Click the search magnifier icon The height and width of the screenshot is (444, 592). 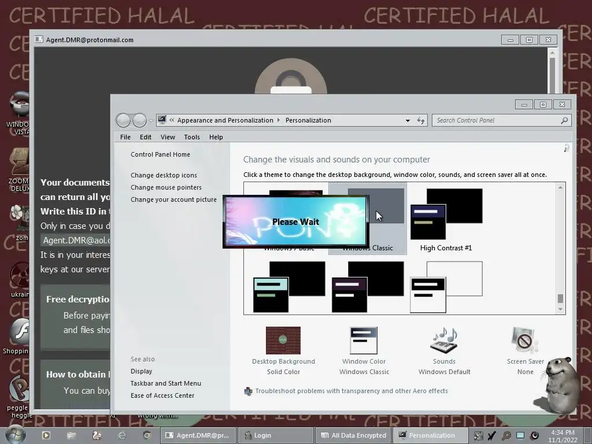click(564, 120)
